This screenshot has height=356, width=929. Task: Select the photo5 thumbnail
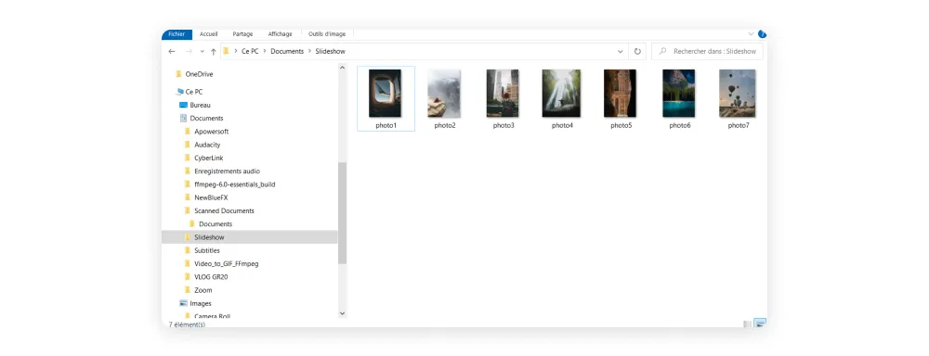point(621,94)
